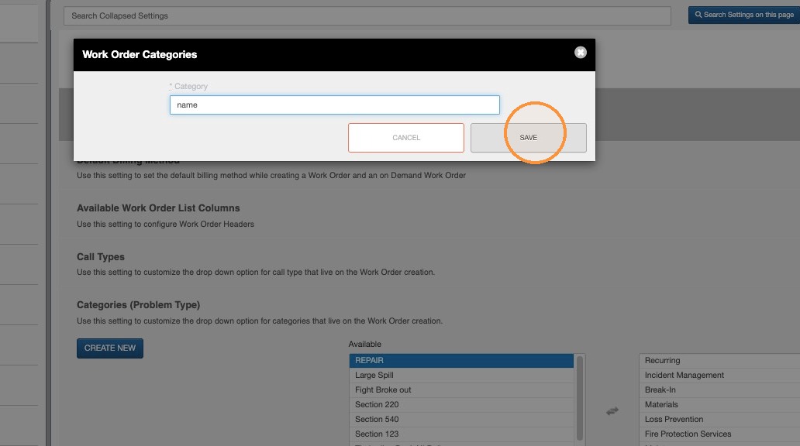
Task: Select REPAIR in the Available list
Action: pyautogui.click(x=461, y=360)
